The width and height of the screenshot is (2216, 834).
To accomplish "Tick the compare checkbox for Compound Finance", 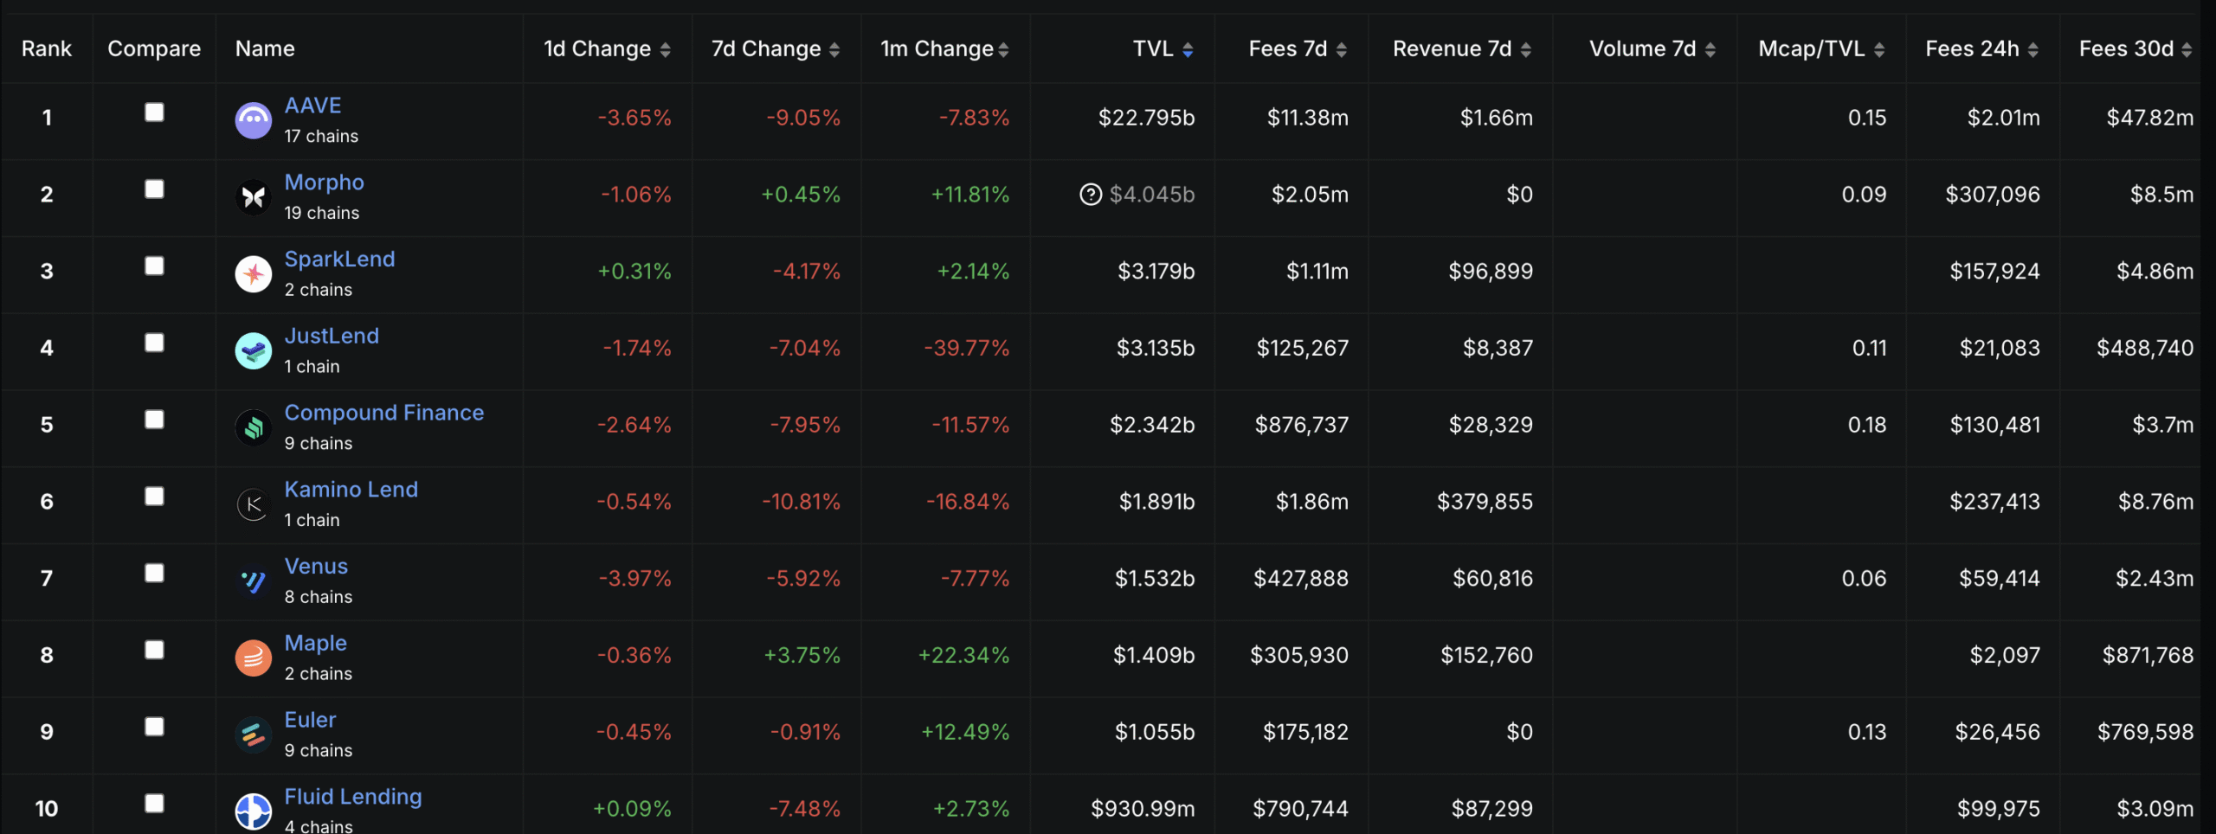I will coord(154,420).
